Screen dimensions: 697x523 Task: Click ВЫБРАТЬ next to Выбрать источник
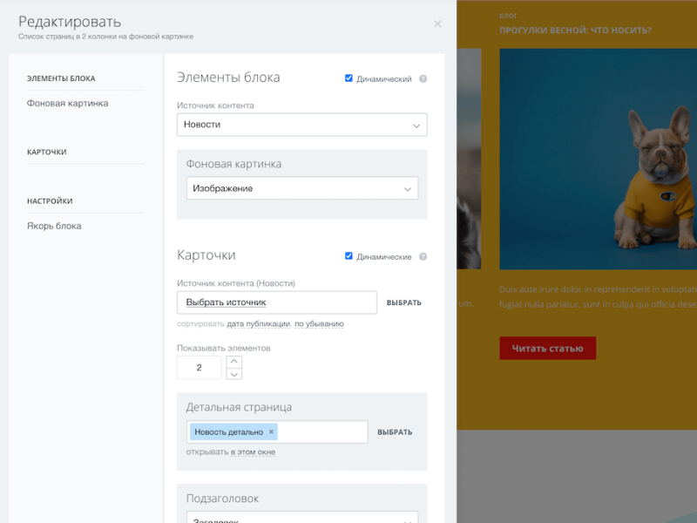(403, 302)
